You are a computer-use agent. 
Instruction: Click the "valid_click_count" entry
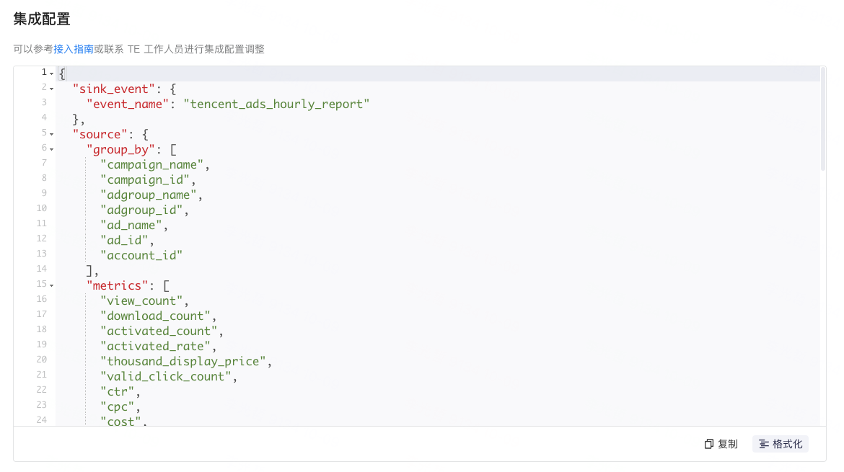[166, 376]
